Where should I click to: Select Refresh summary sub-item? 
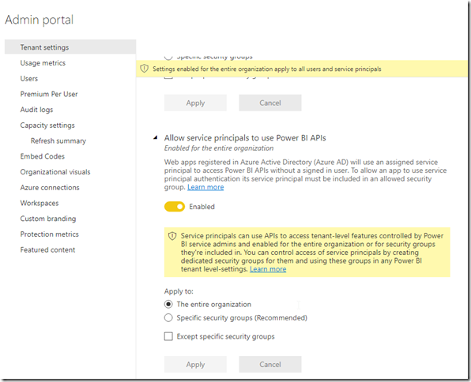coord(58,141)
